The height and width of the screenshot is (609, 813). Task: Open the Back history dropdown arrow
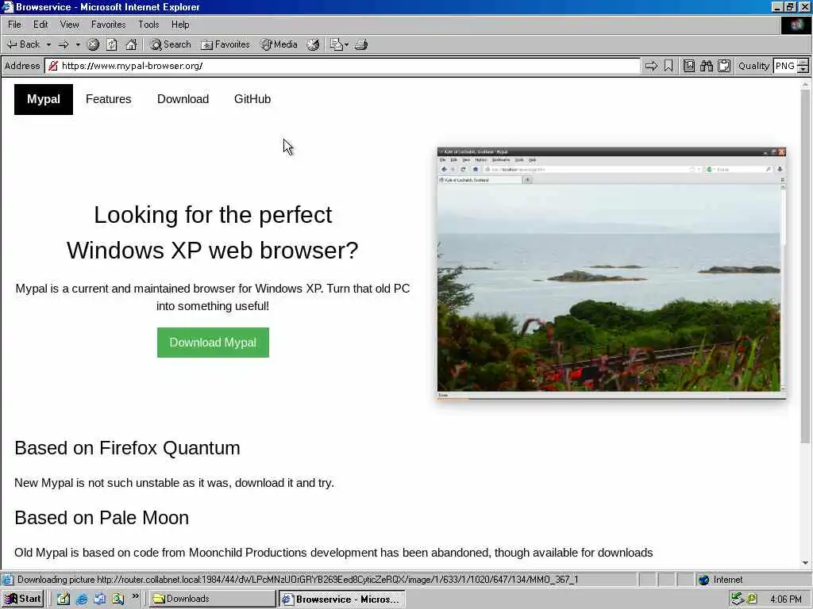pos(48,44)
